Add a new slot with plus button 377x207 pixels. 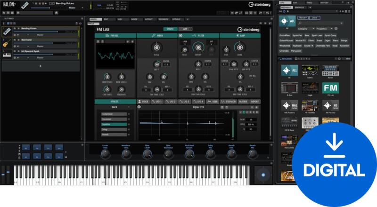pyautogui.click(x=40, y=66)
